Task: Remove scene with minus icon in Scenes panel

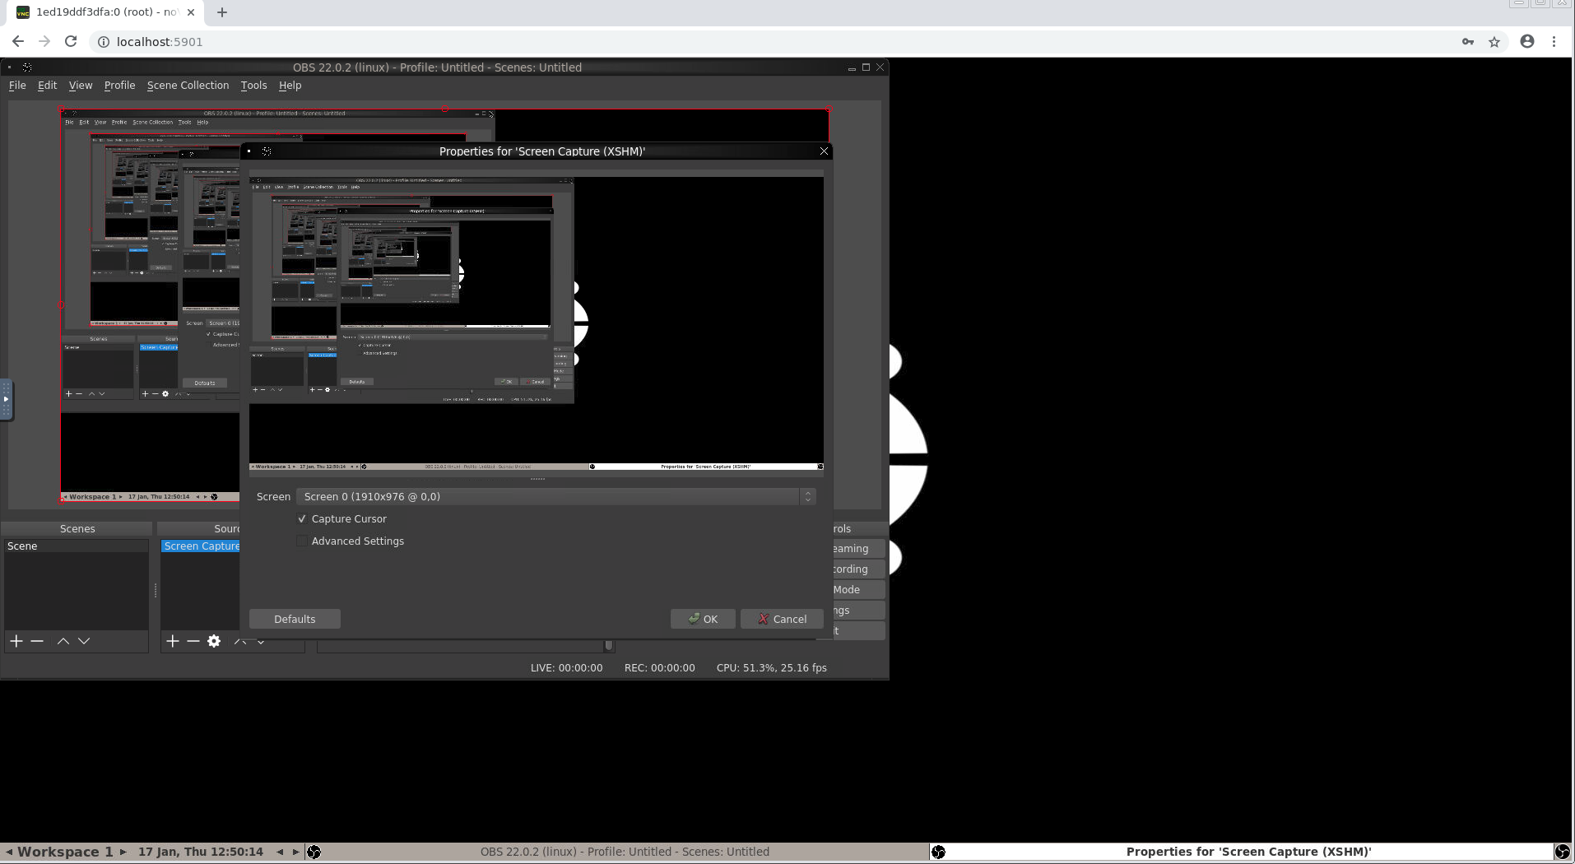Action: coord(37,641)
